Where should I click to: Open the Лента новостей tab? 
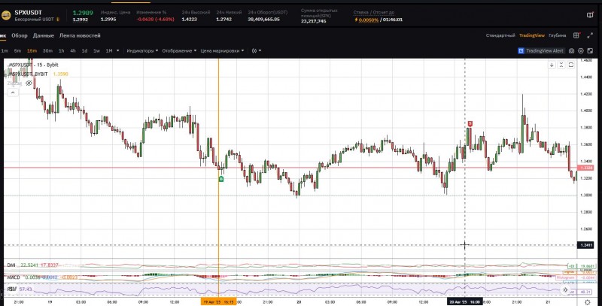(80, 35)
